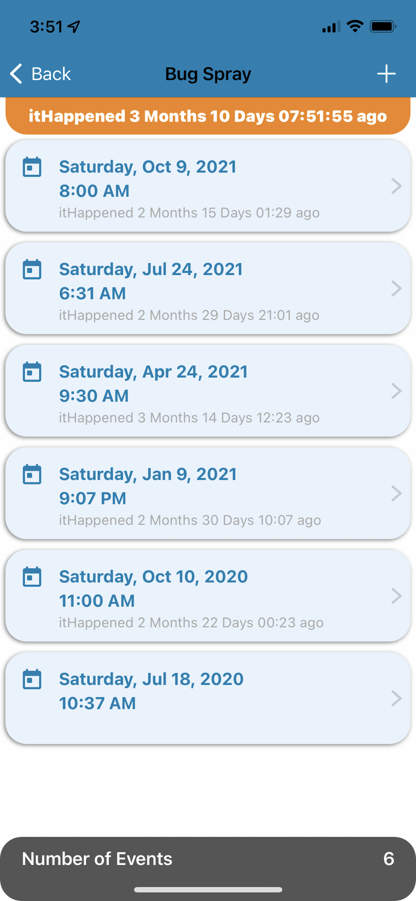Open chevron on Jan 9, 2021 entry

tap(396, 493)
